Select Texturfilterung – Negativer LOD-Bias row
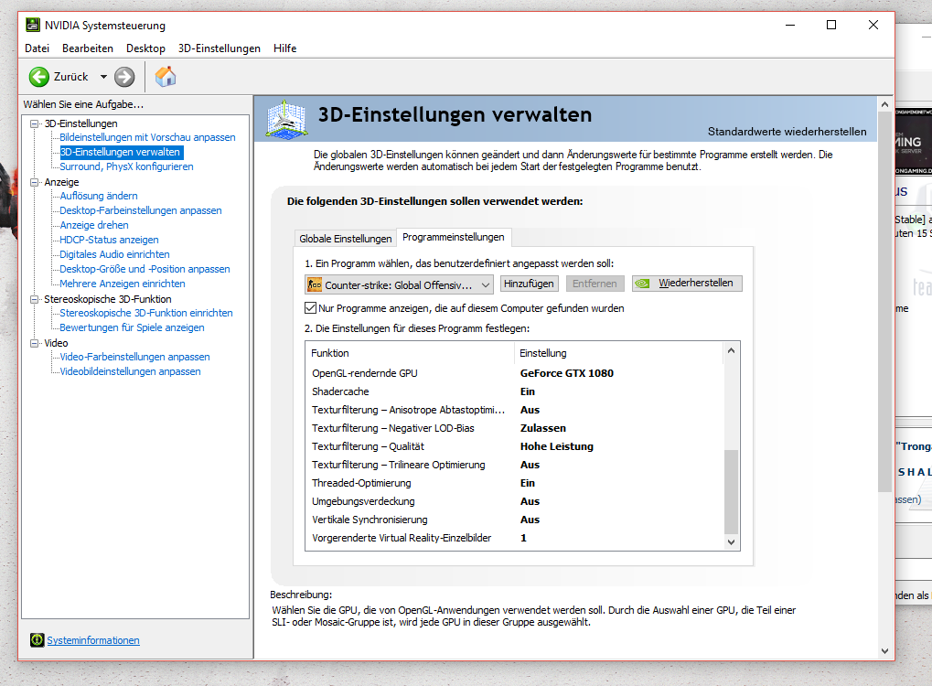 point(515,428)
